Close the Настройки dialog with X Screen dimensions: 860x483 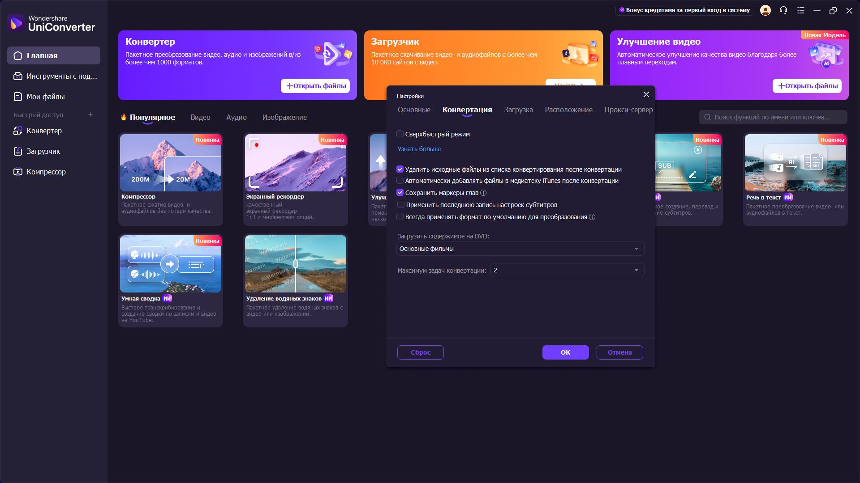click(x=646, y=94)
